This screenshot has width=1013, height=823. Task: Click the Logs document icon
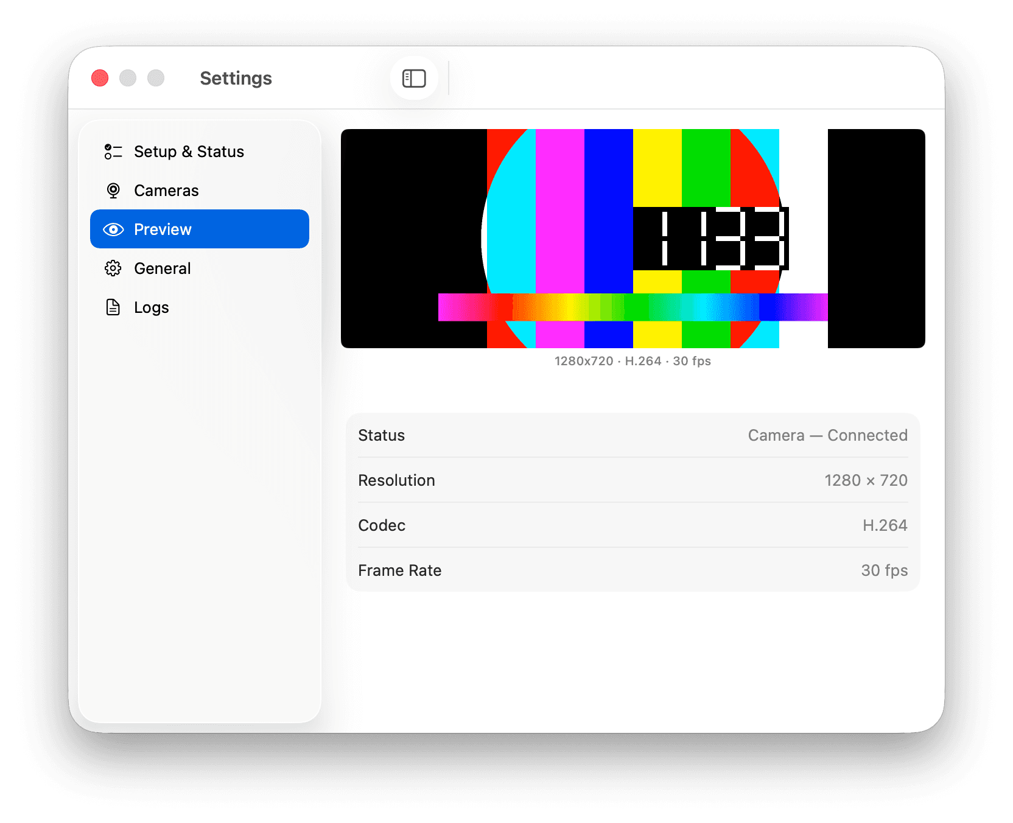click(x=113, y=307)
